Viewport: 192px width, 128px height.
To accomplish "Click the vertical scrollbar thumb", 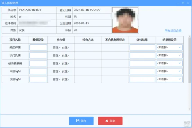I will 190,60.
